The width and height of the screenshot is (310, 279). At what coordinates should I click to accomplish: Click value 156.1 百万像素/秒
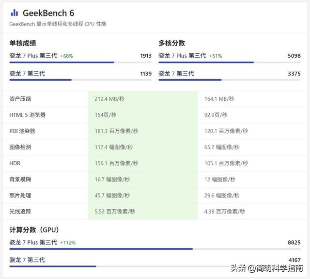116,163
